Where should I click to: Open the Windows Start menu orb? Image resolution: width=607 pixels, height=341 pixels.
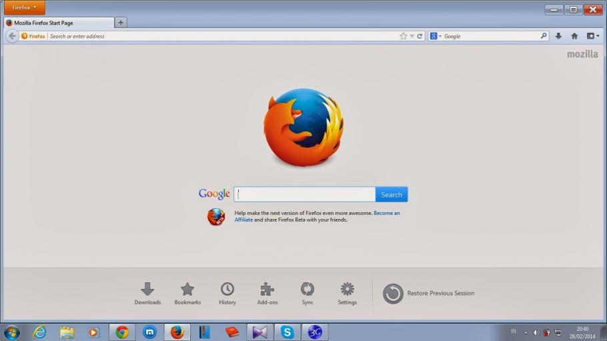(x=11, y=332)
